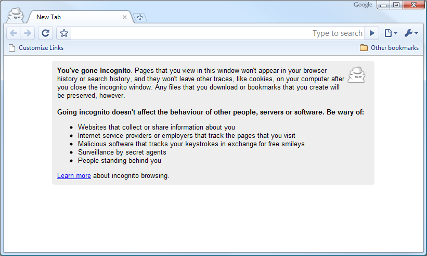Click the incognito spy icon in the title bar

(16, 15)
